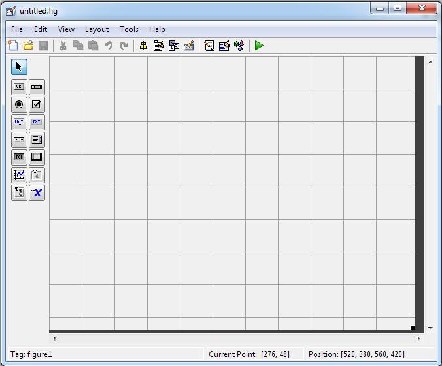Select the Axes component

click(x=19, y=175)
